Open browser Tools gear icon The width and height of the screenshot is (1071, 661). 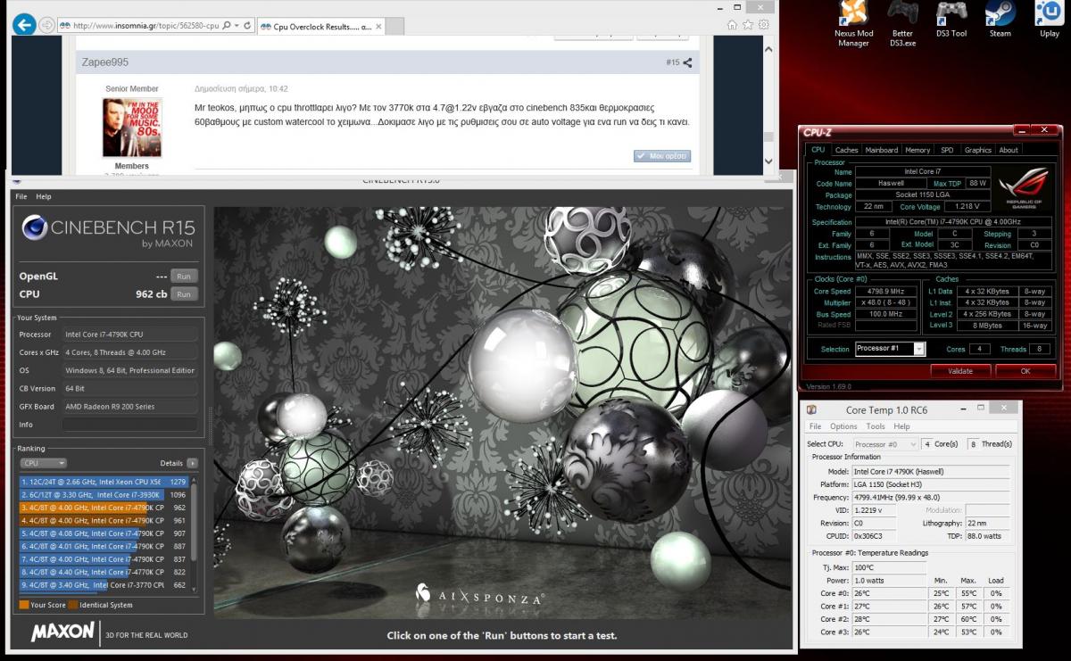764,25
